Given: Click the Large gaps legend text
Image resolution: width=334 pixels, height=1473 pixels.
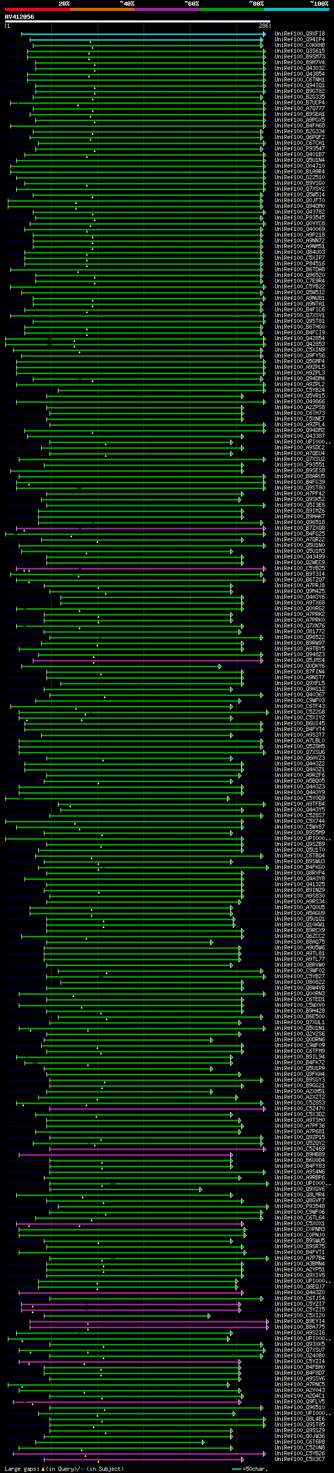Looking at the screenshot, I should point(64,1468).
